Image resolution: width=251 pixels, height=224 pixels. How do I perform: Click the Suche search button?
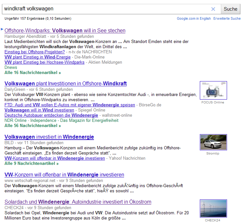[231, 9]
